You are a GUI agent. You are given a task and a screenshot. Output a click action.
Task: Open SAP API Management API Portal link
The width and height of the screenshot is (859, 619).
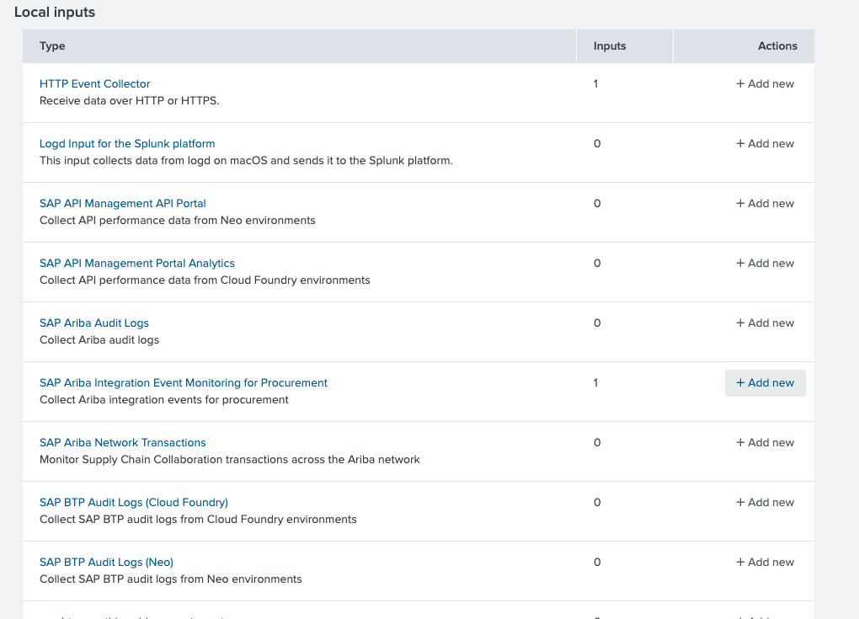[x=122, y=204]
